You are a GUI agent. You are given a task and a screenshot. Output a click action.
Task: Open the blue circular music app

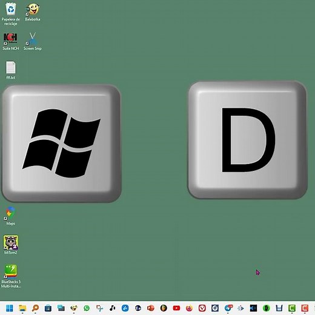tap(125, 308)
